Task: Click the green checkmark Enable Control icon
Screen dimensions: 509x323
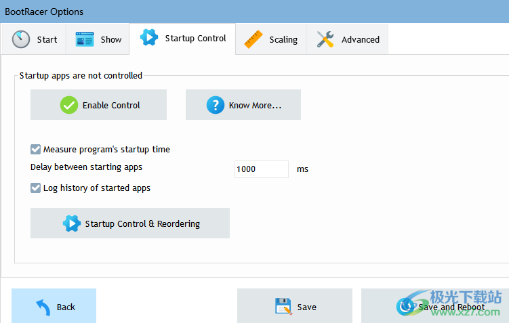Action: 69,105
